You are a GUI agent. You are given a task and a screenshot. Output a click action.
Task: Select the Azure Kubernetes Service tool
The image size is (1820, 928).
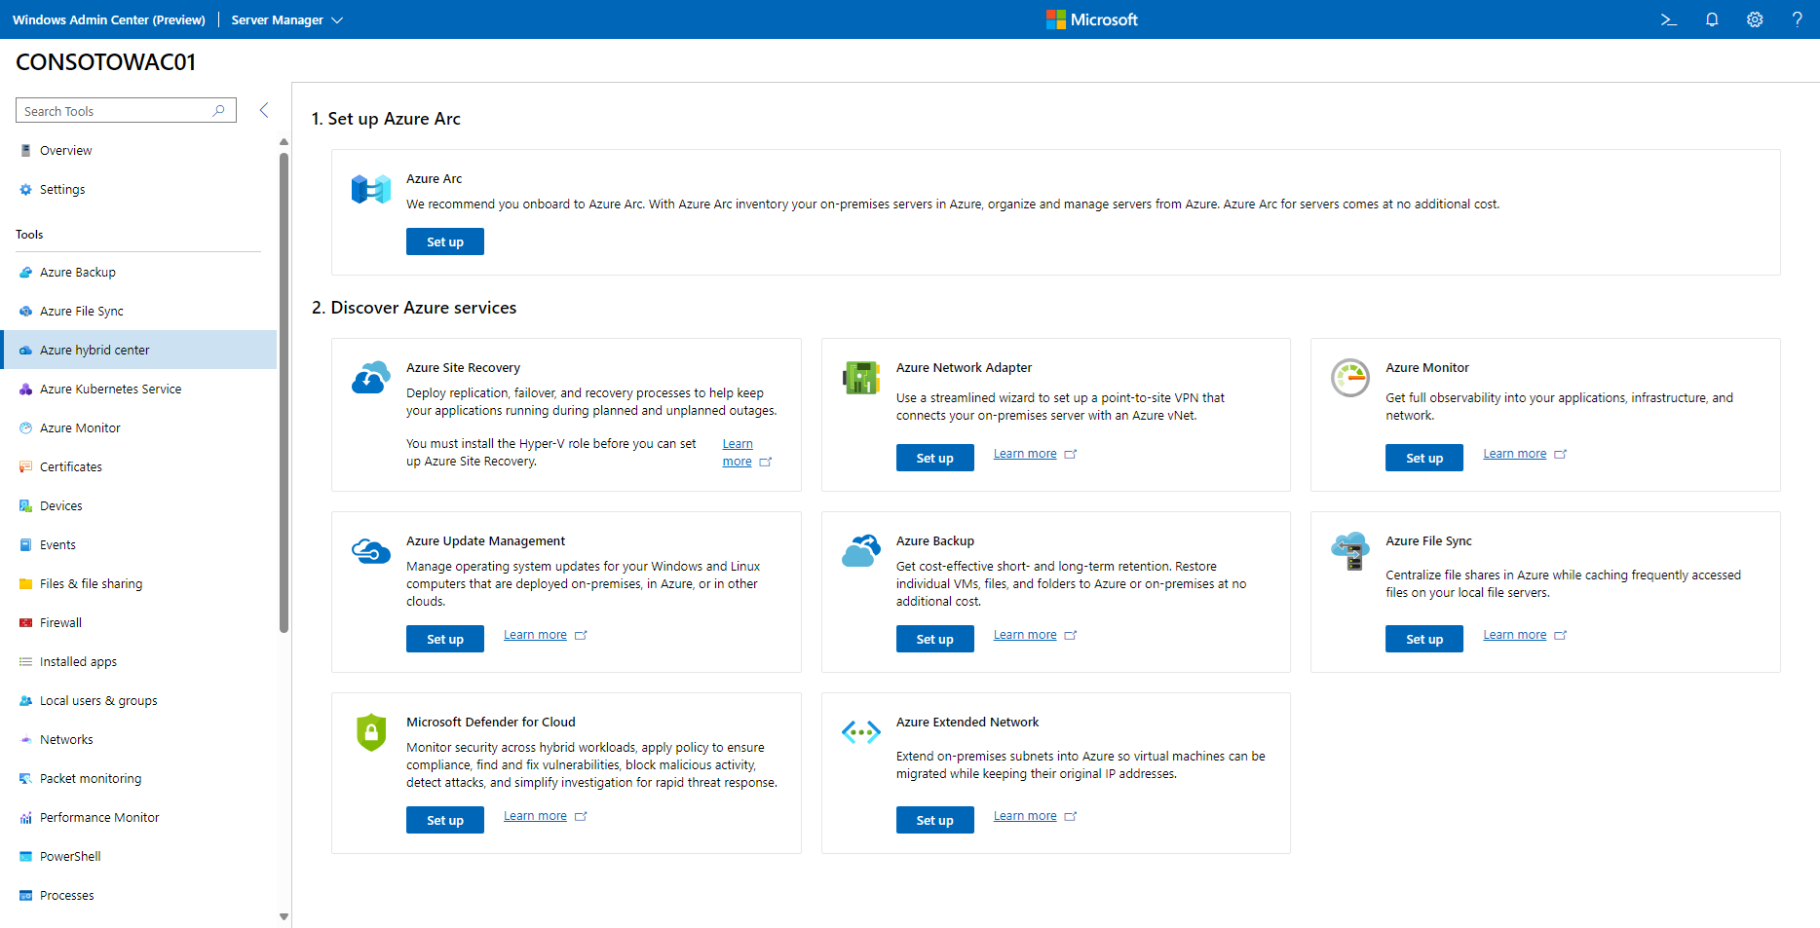[109, 389]
